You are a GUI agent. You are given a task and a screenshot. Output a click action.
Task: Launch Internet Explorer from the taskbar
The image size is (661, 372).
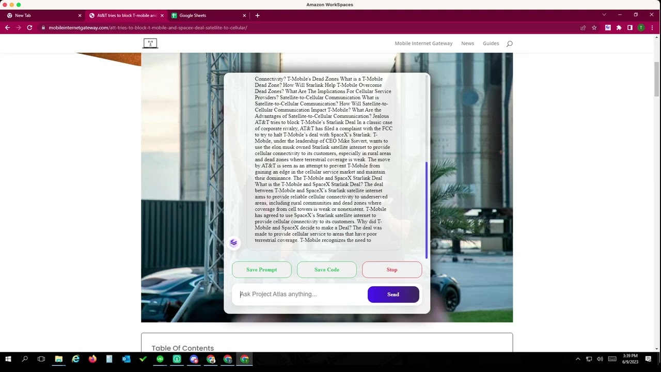pyautogui.click(x=75, y=359)
